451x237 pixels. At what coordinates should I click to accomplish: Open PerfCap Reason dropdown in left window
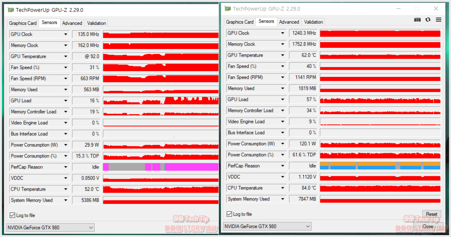pos(65,167)
